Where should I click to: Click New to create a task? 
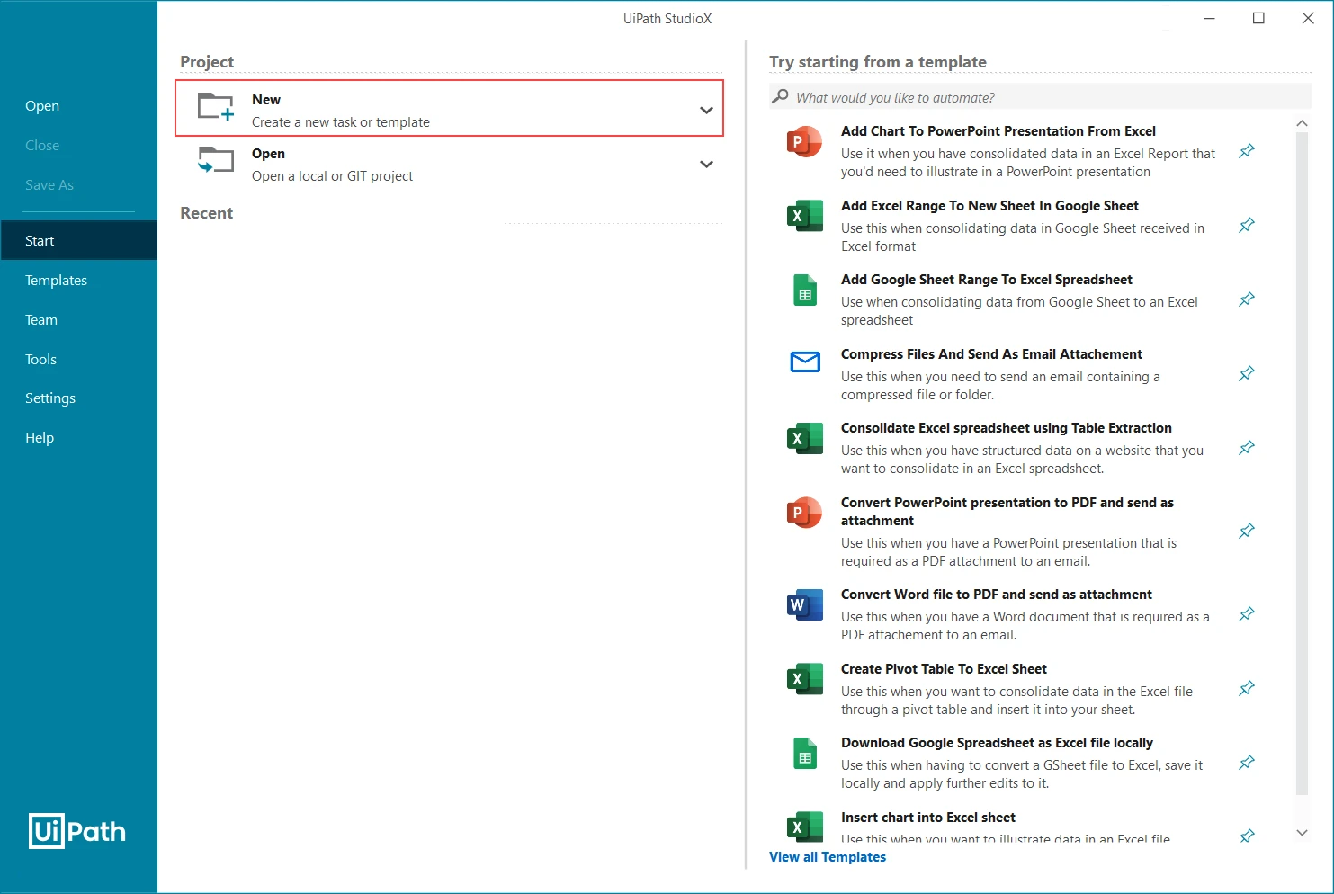pyautogui.click(x=450, y=108)
